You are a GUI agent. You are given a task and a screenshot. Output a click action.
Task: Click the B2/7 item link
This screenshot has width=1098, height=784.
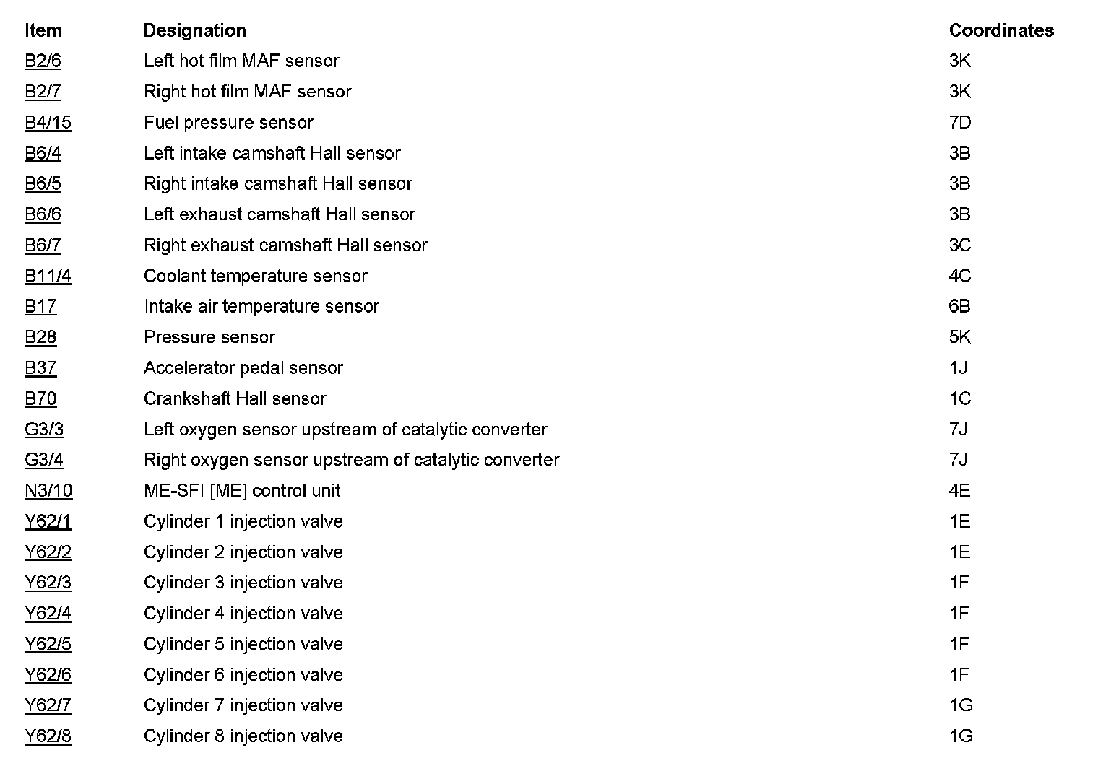click(43, 92)
